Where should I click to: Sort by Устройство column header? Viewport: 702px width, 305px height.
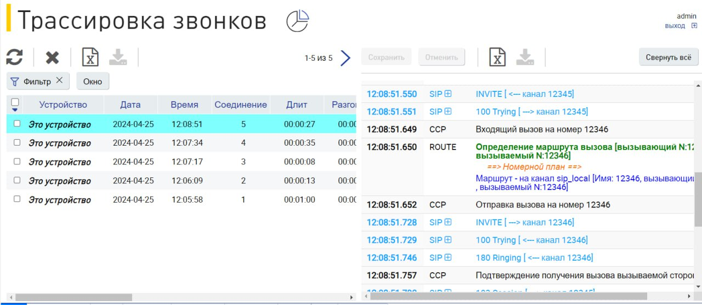(63, 105)
